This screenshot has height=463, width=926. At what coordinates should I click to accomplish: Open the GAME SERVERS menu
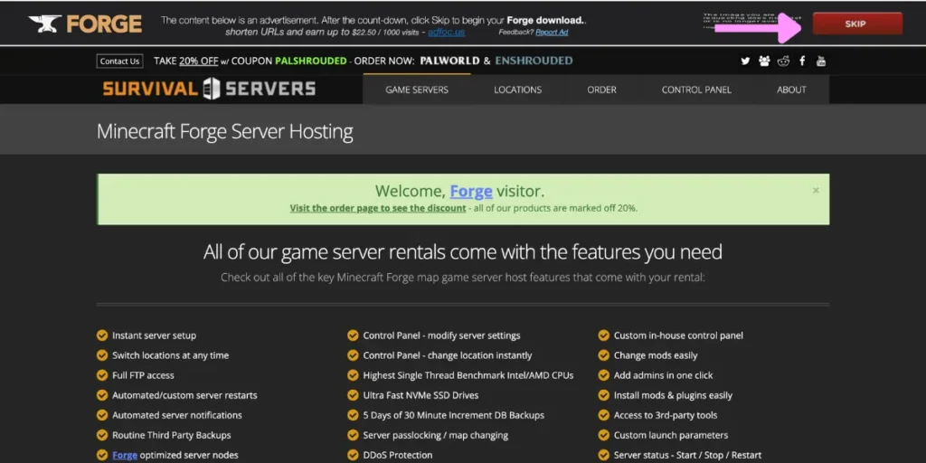click(417, 90)
